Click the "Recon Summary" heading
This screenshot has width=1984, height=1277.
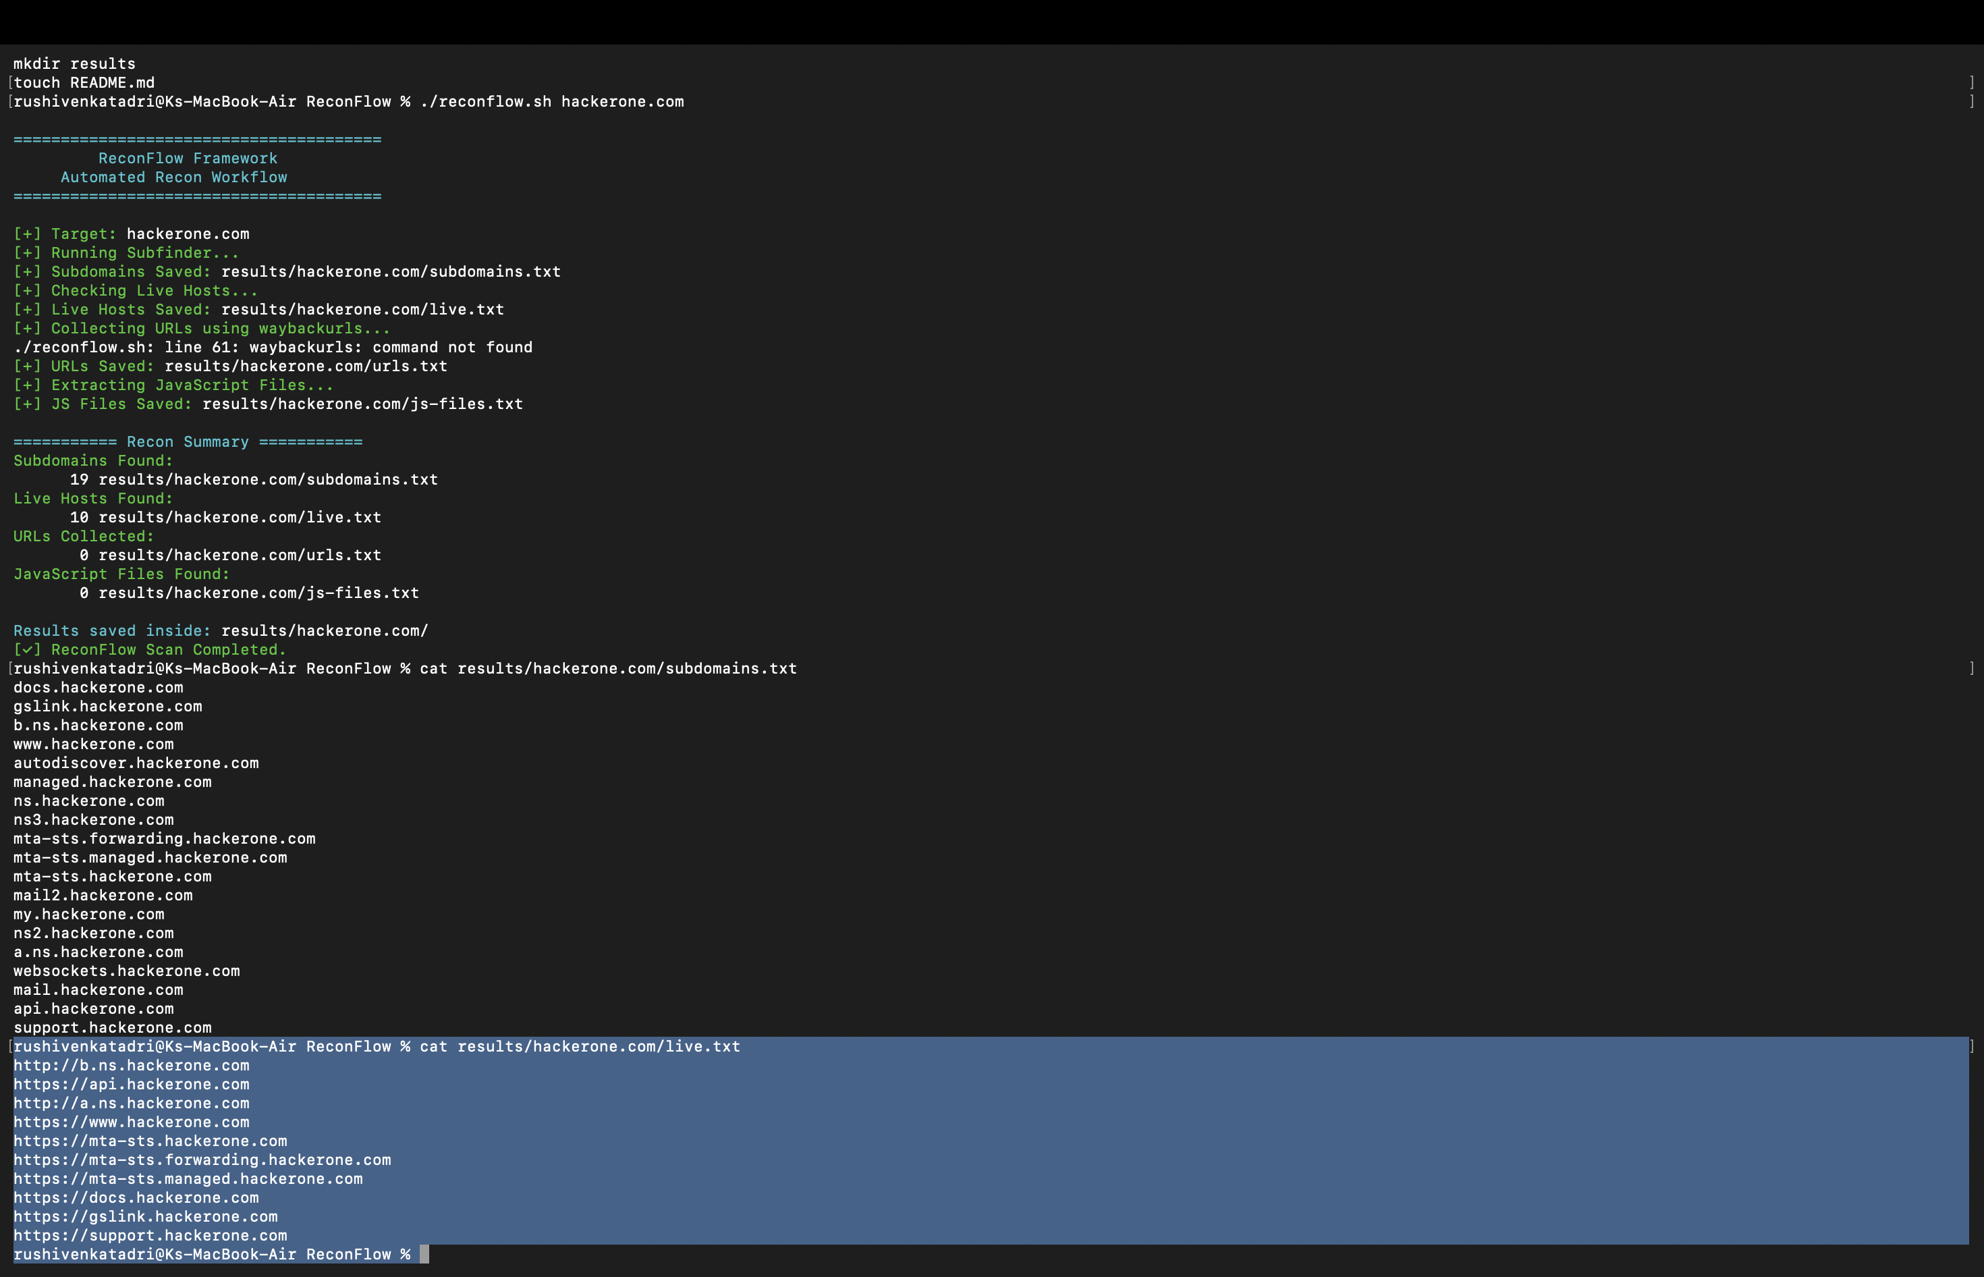click(188, 442)
